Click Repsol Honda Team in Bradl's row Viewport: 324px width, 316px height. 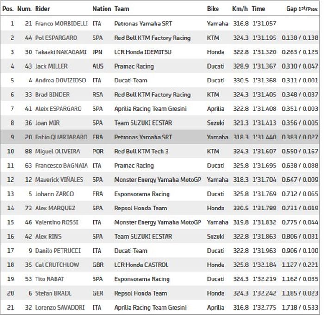point(141,293)
